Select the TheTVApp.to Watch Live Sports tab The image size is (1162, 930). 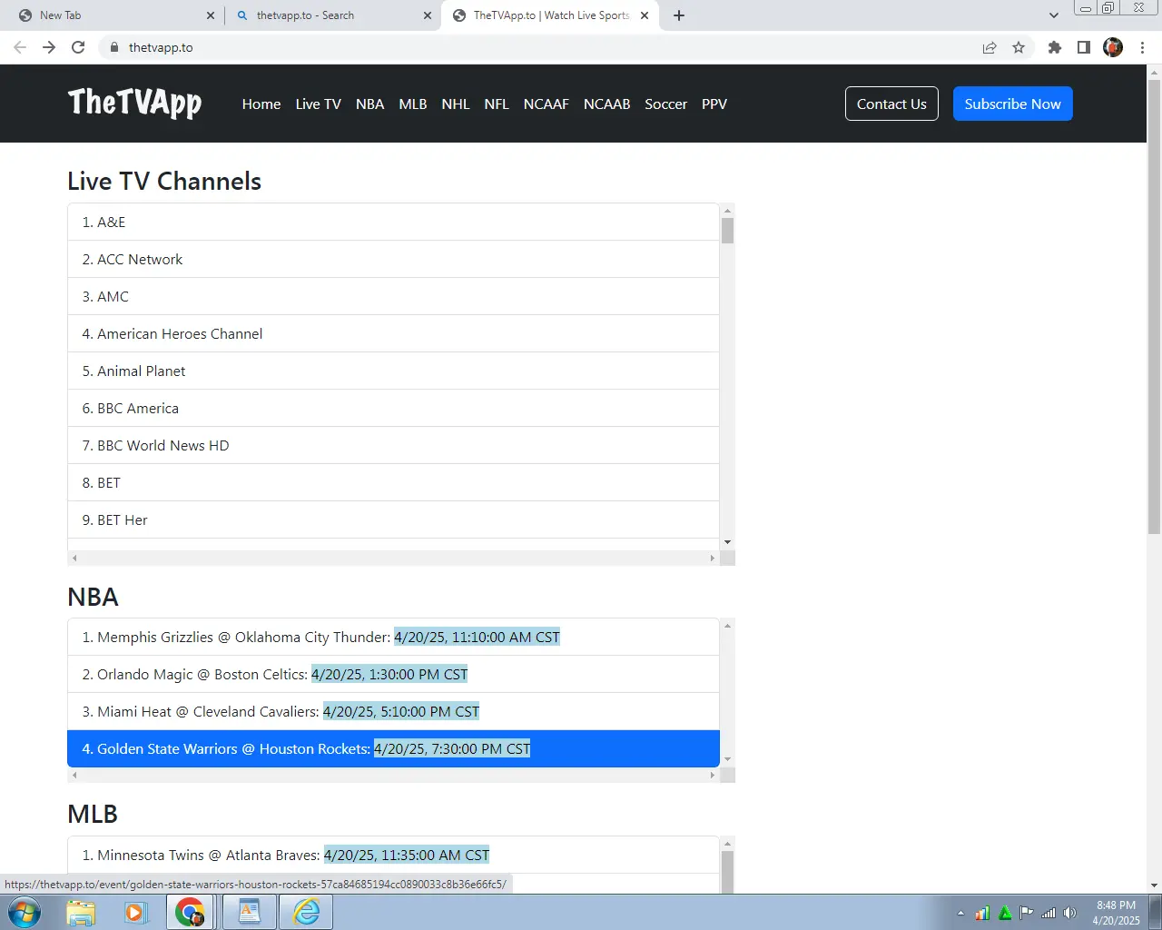point(549,15)
